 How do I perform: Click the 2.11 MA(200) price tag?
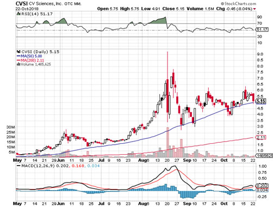[x=260, y=137]
